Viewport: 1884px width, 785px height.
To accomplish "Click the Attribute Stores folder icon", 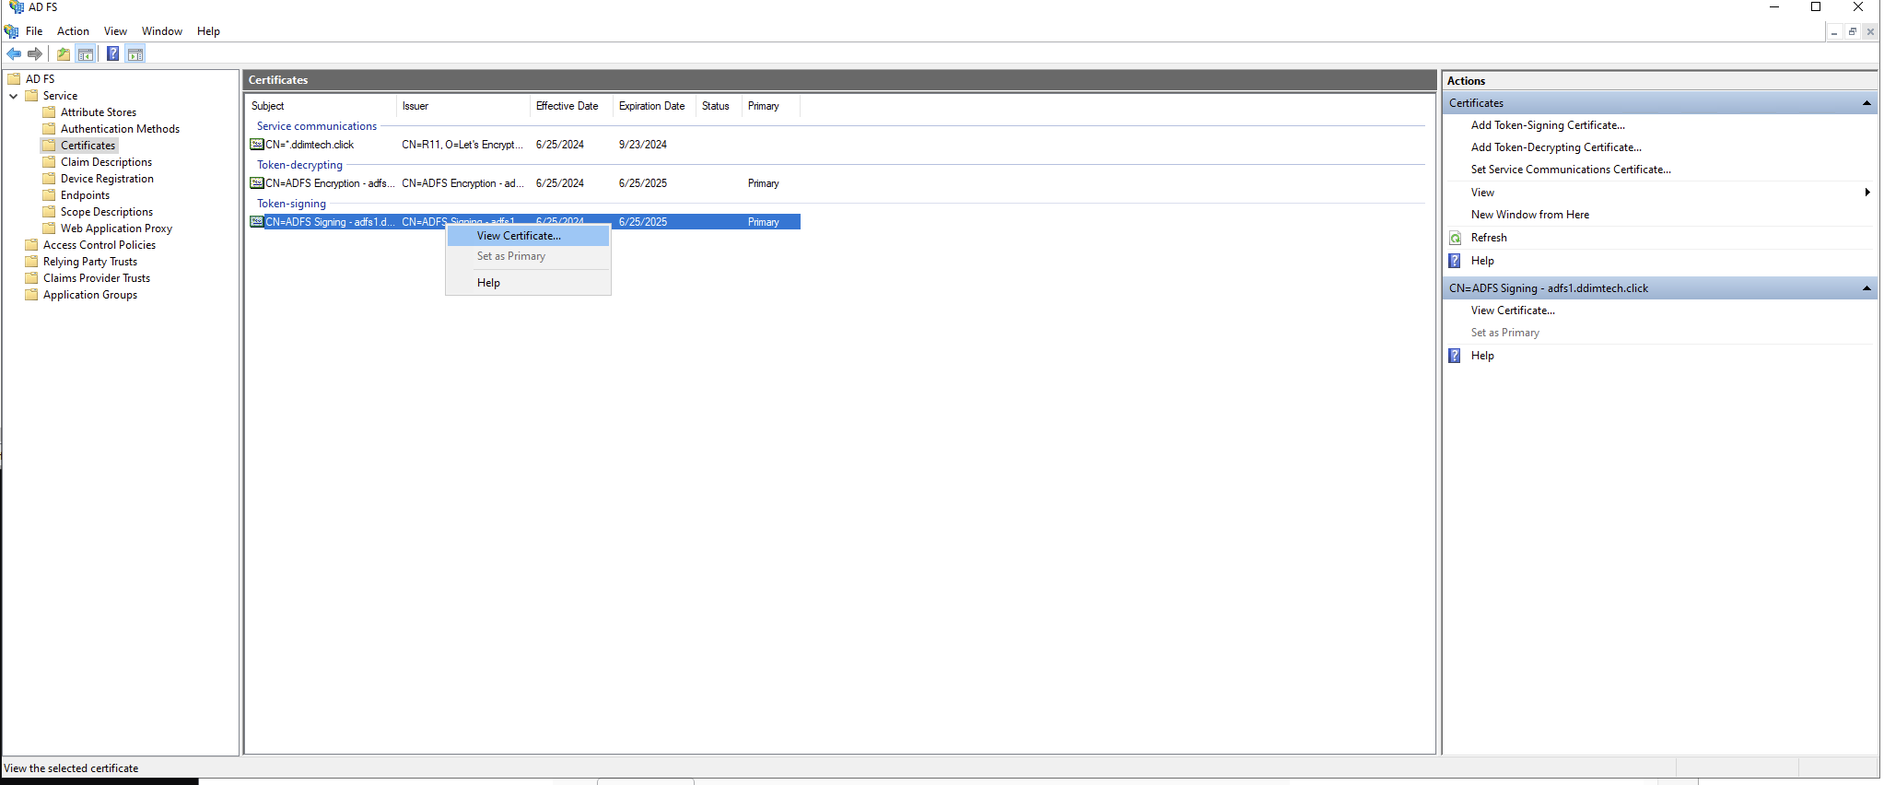I will (49, 112).
